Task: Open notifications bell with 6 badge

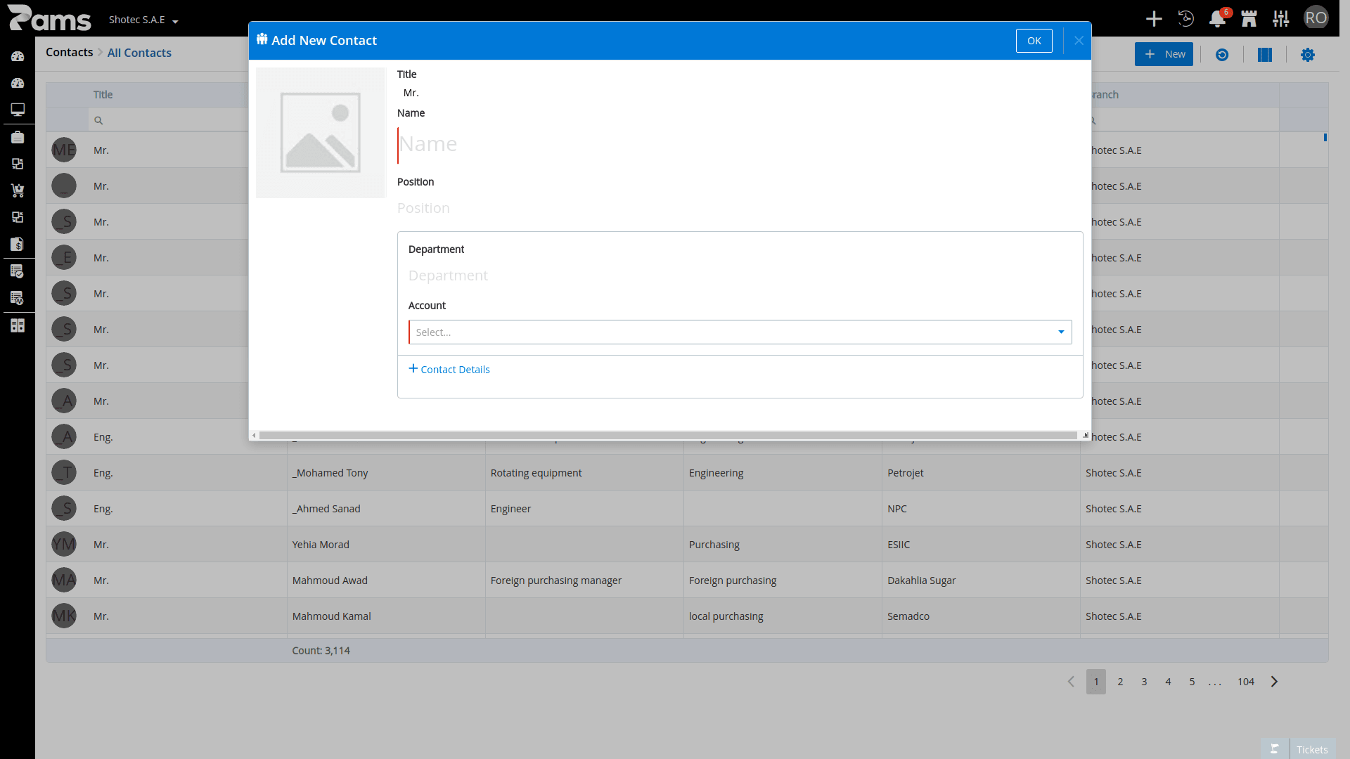Action: pyautogui.click(x=1218, y=19)
